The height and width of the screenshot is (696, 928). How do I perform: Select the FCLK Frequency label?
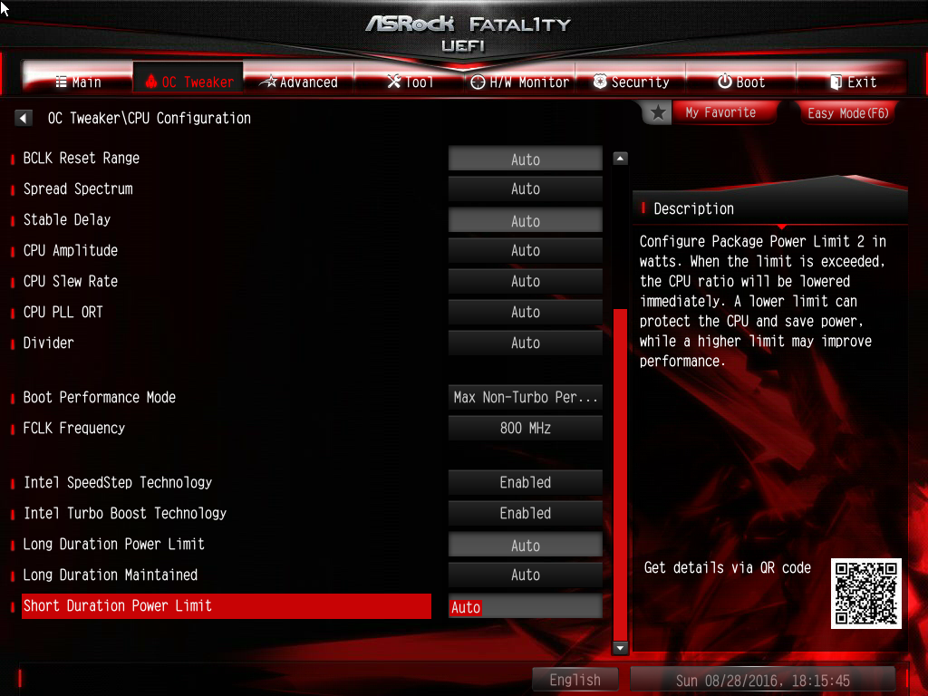click(x=74, y=428)
